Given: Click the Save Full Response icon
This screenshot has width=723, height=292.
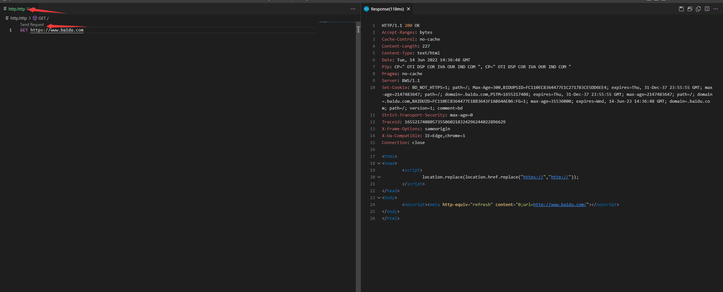Looking at the screenshot, I should [x=681, y=9].
